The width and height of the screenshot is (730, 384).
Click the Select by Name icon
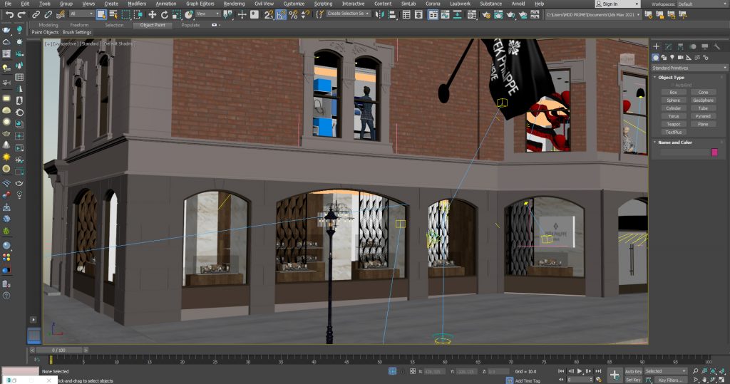(113, 14)
